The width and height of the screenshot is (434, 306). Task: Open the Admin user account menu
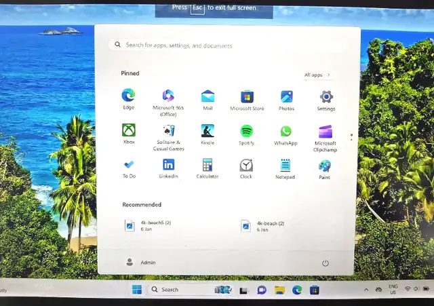click(140, 262)
